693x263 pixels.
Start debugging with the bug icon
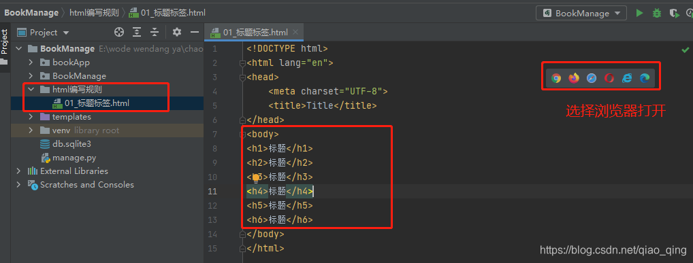(x=657, y=13)
